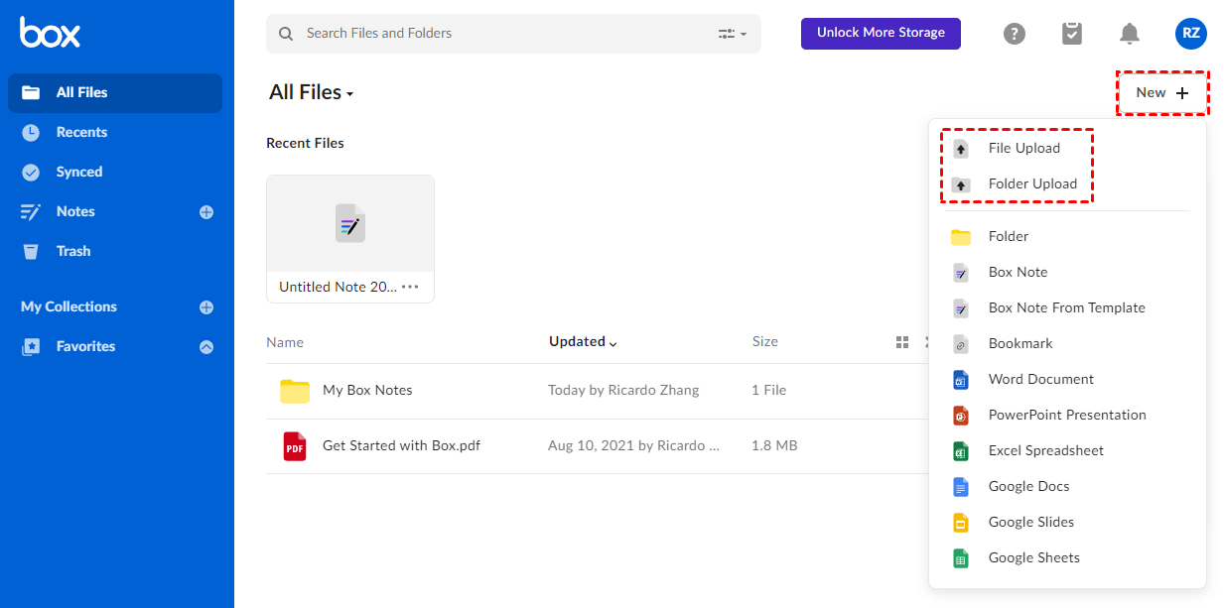Select Excel Spreadsheet in the New menu
The width and height of the screenshot is (1224, 608).
pyautogui.click(x=1045, y=451)
